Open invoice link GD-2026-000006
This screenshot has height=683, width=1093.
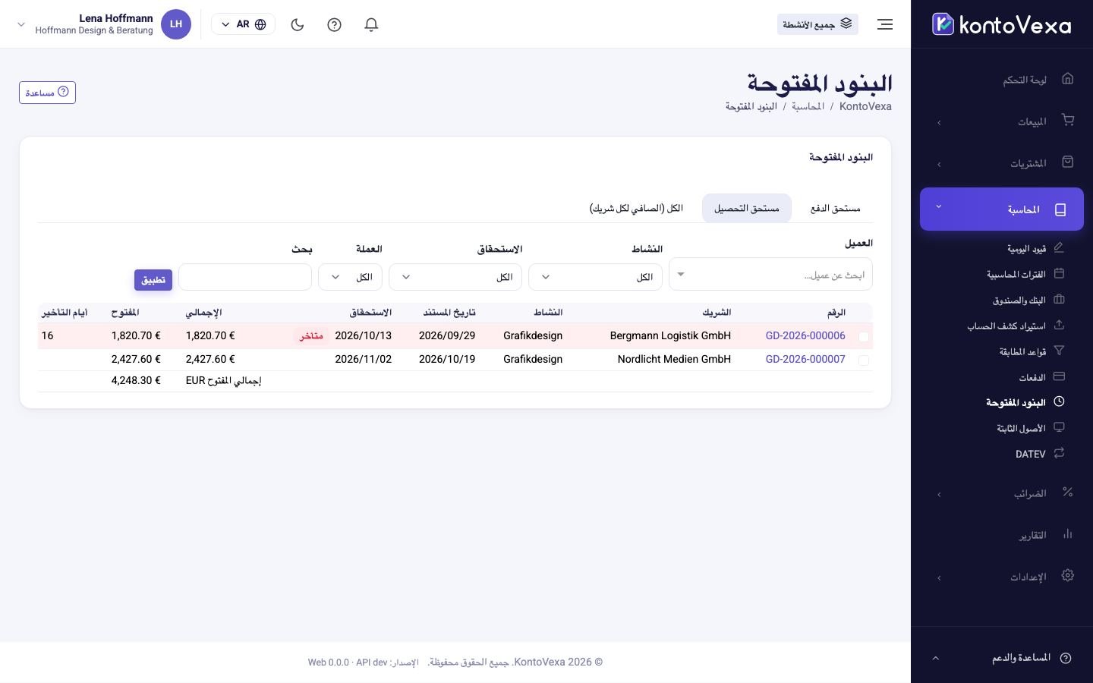(805, 335)
